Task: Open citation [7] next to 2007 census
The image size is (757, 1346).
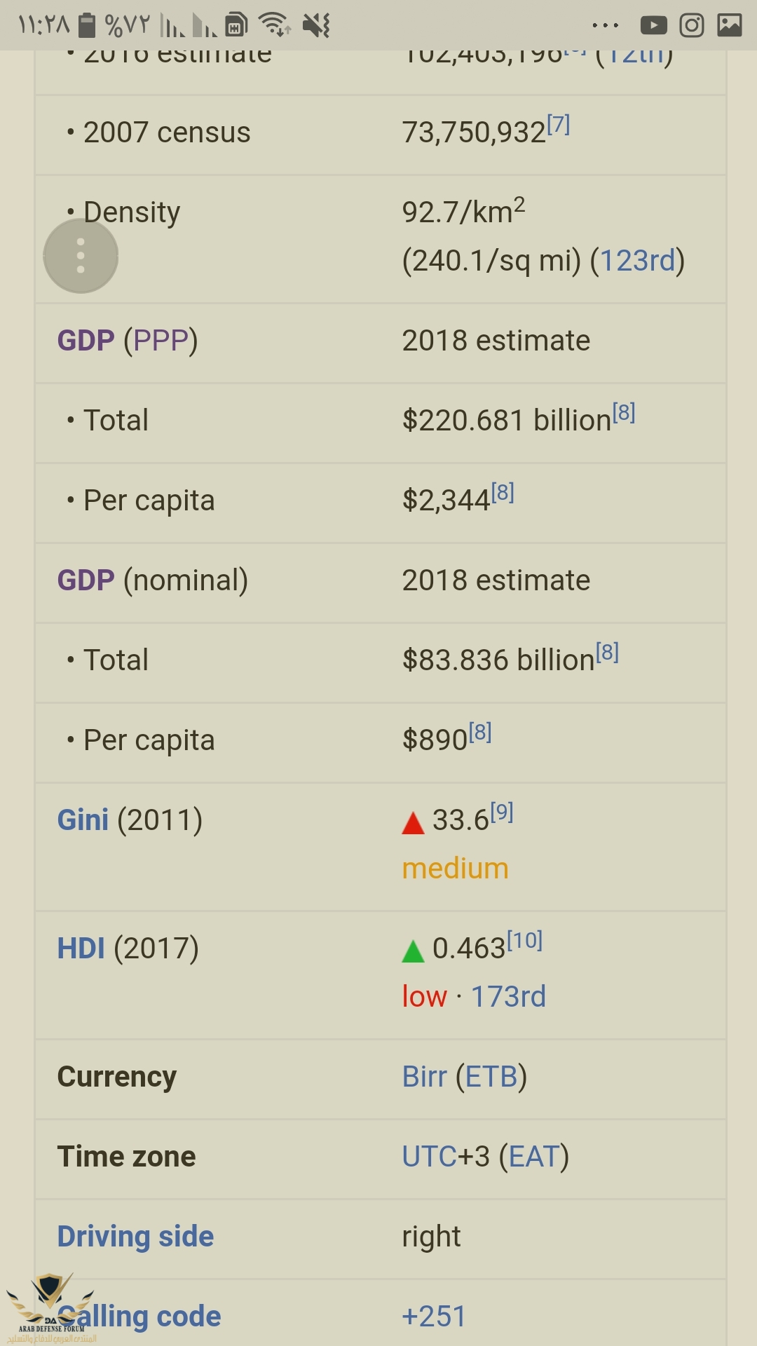Action: (x=559, y=125)
